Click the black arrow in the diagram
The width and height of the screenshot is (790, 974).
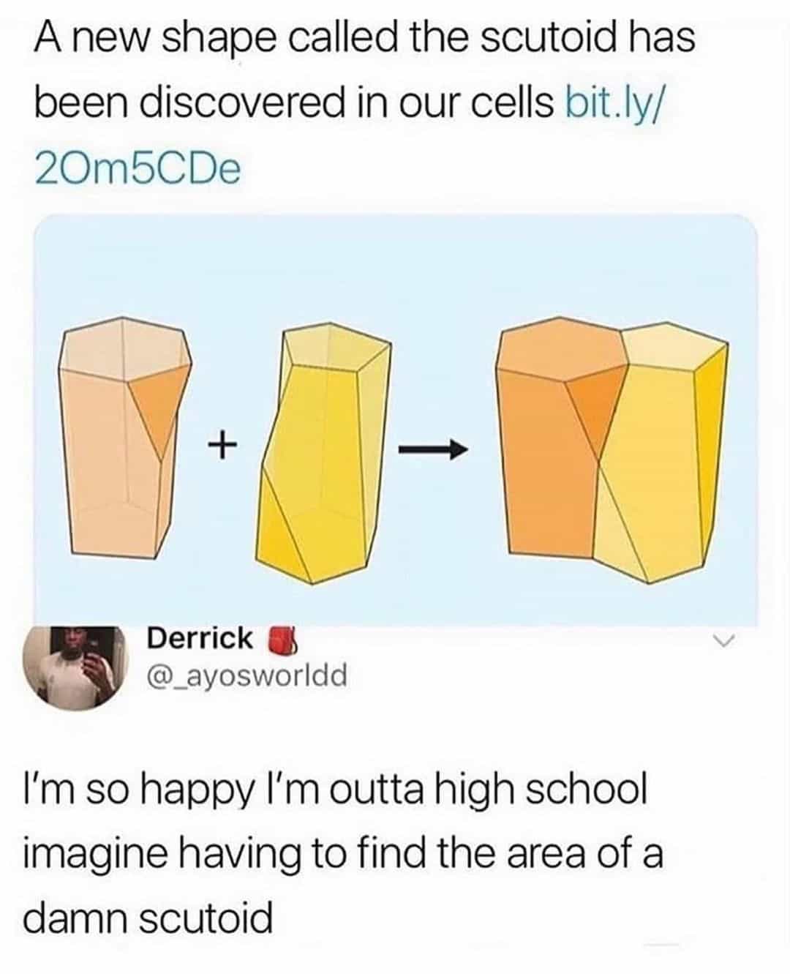[x=431, y=449]
